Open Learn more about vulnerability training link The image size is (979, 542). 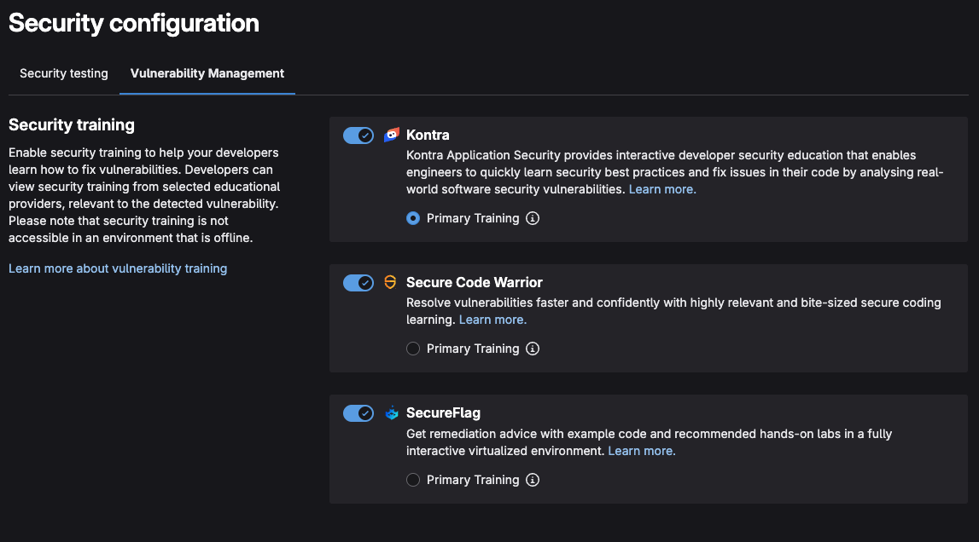pyautogui.click(x=118, y=268)
